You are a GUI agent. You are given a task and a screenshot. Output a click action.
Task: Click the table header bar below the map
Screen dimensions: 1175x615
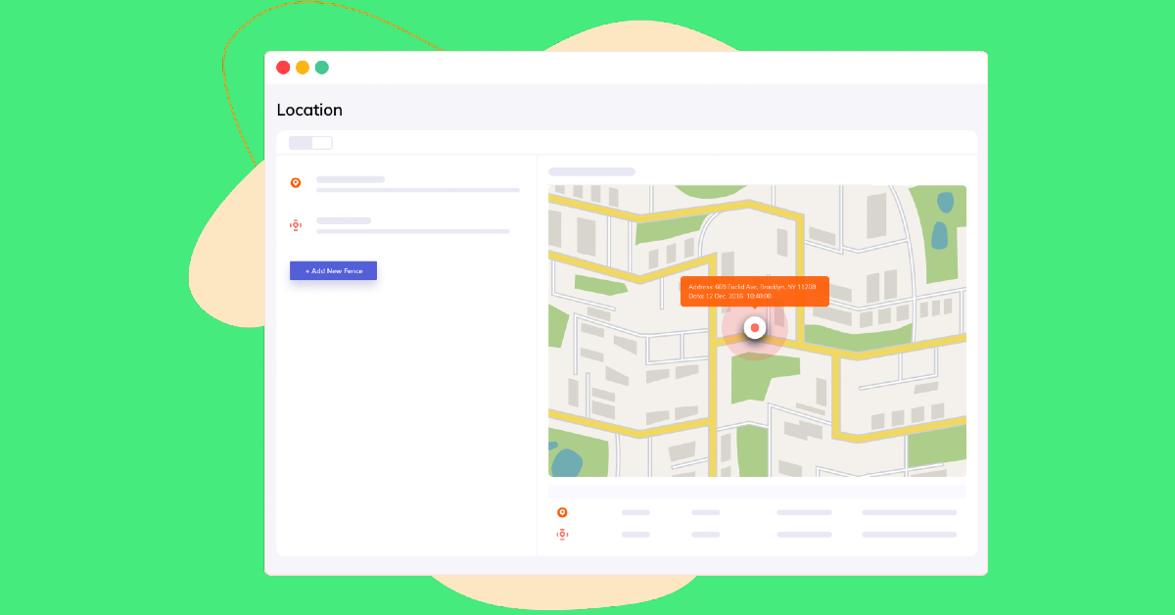(x=757, y=492)
